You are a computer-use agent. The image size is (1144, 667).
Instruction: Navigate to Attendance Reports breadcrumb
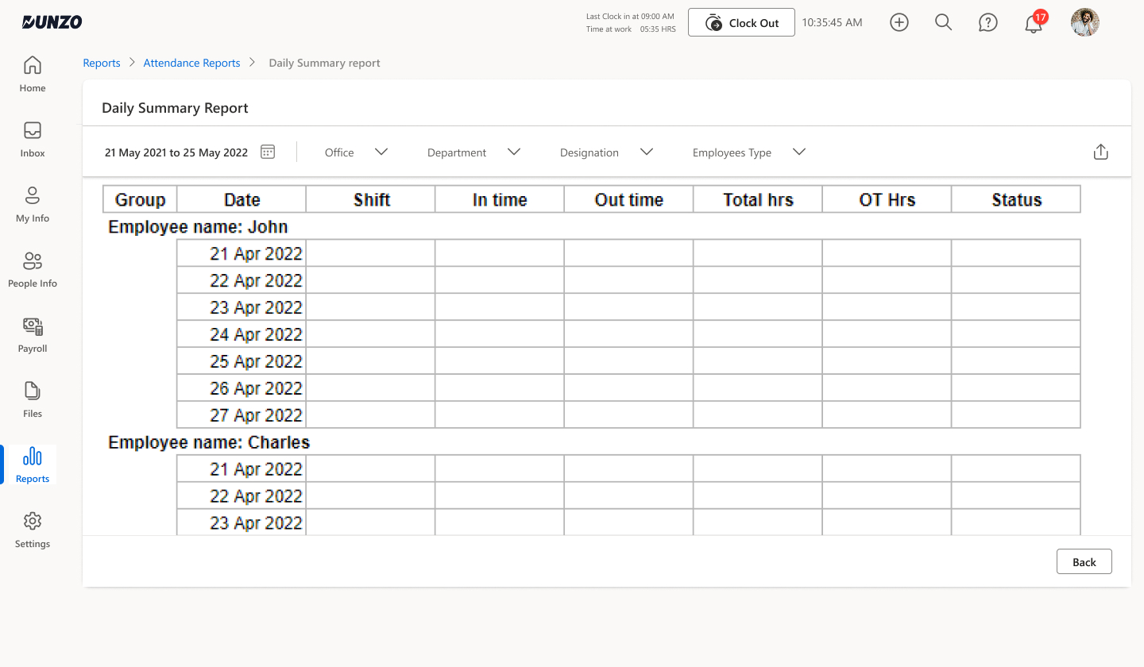(191, 63)
